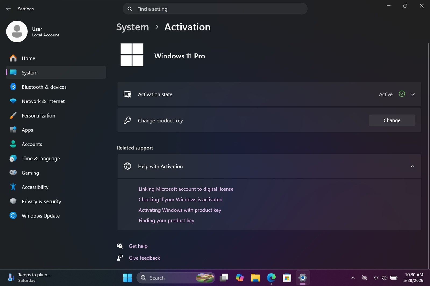The width and height of the screenshot is (430, 286).
Task: Click the Time & language clock icon
Action: click(13, 158)
